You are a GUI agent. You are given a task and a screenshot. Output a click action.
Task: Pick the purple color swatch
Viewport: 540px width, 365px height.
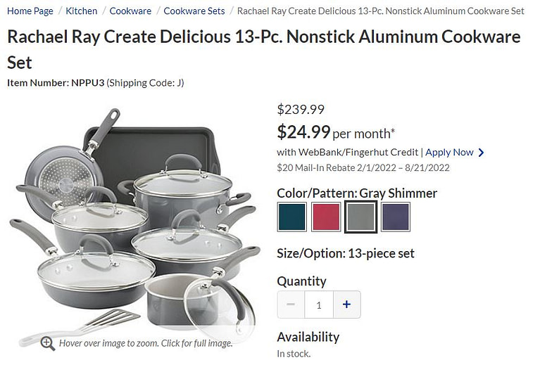[395, 217]
